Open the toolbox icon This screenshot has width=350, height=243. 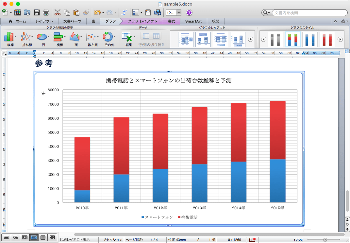(148, 12)
